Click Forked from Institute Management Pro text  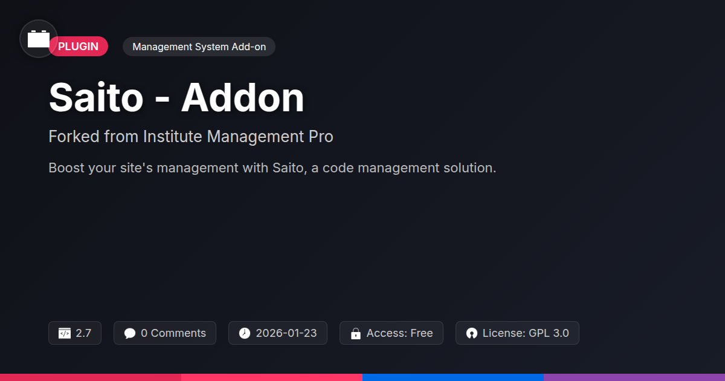(x=191, y=137)
